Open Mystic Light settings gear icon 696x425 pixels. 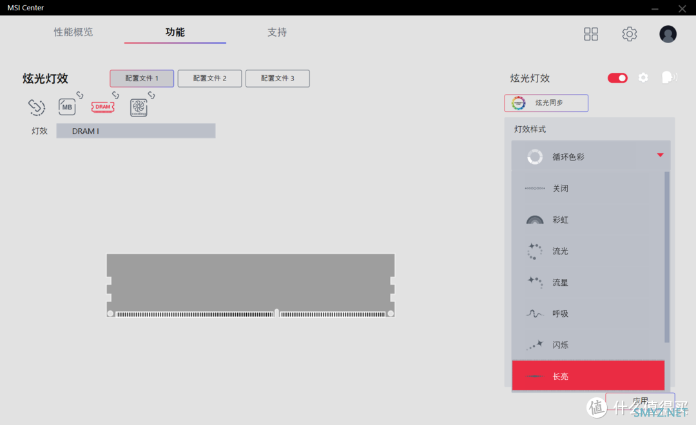[x=643, y=78]
